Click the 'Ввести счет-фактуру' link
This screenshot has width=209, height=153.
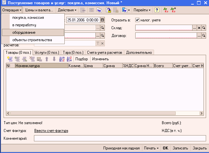[x=51, y=131]
